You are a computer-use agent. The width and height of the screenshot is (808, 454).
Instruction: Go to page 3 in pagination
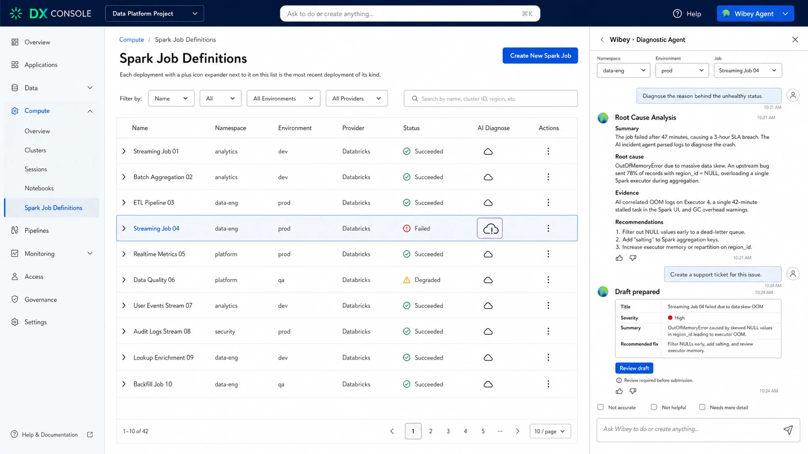click(x=448, y=431)
